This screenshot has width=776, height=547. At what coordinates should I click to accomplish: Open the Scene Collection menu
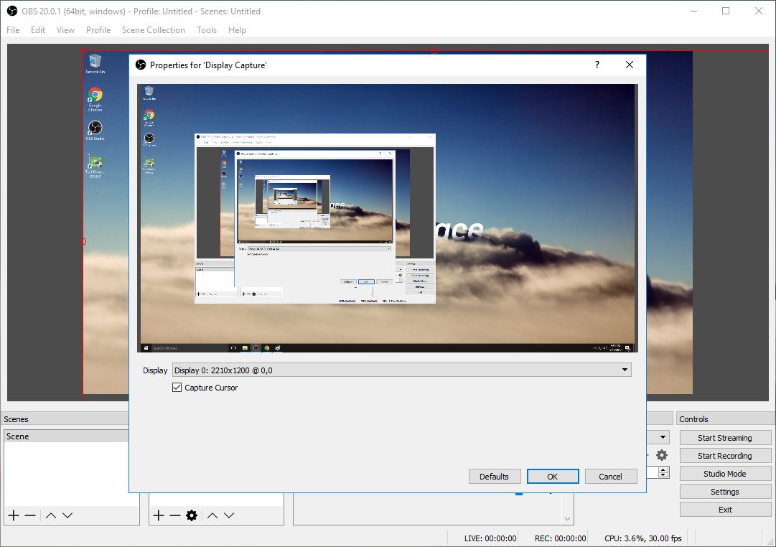coord(153,30)
